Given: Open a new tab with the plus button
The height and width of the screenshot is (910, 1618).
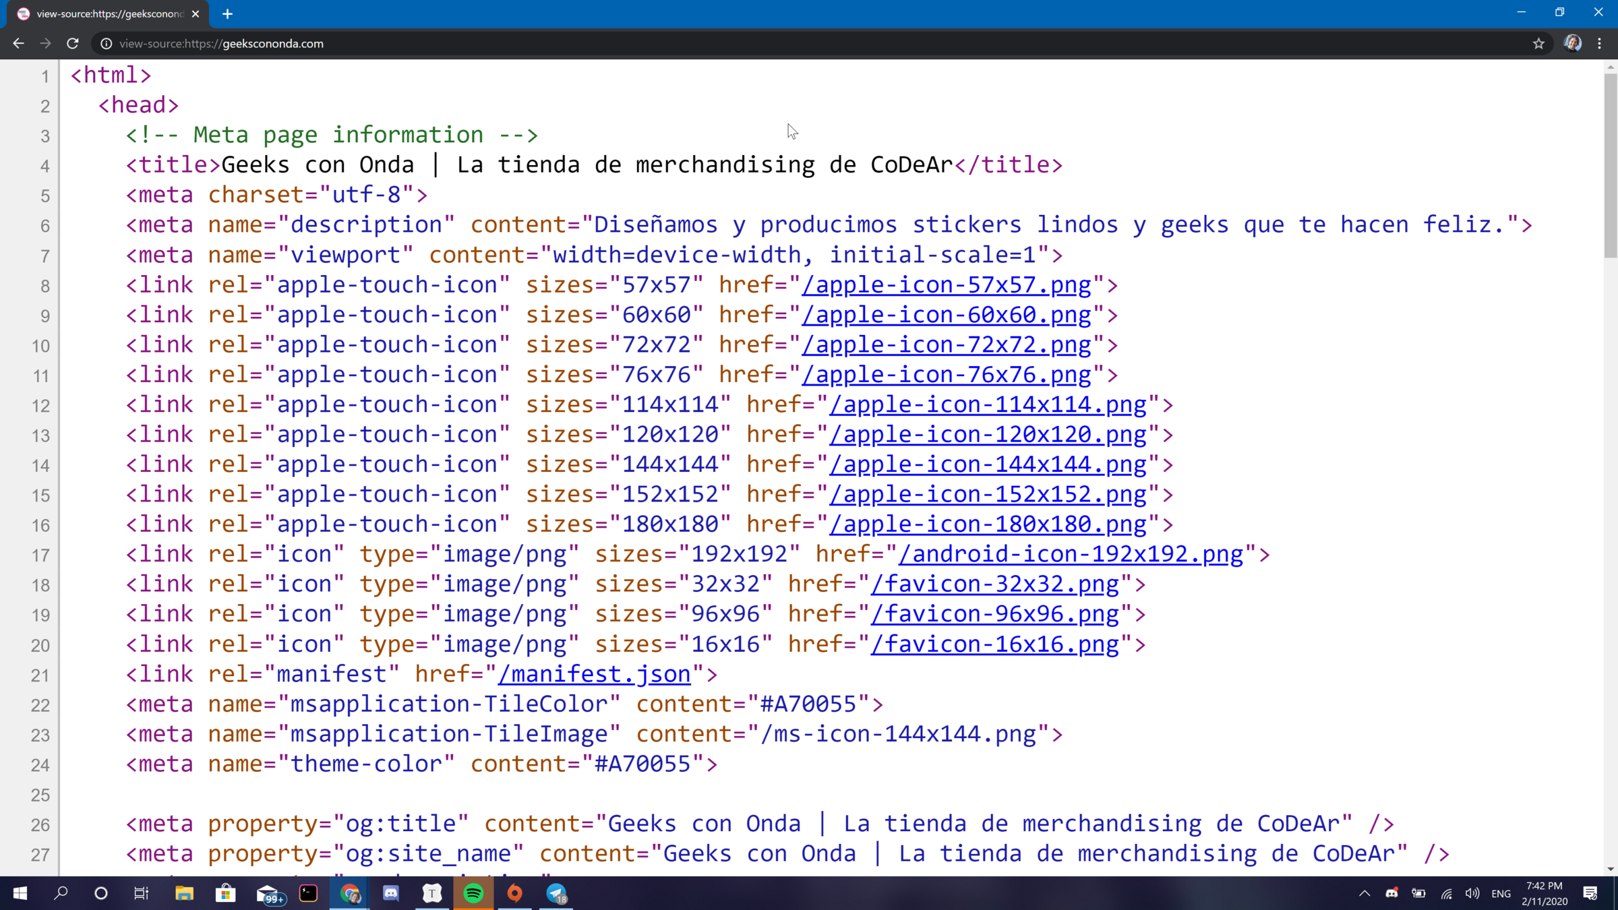Looking at the screenshot, I should (227, 13).
